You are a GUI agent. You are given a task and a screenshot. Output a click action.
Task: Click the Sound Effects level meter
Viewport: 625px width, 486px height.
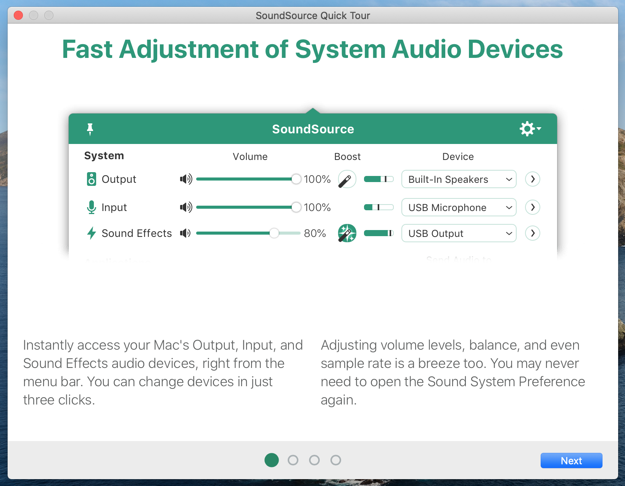tap(379, 233)
